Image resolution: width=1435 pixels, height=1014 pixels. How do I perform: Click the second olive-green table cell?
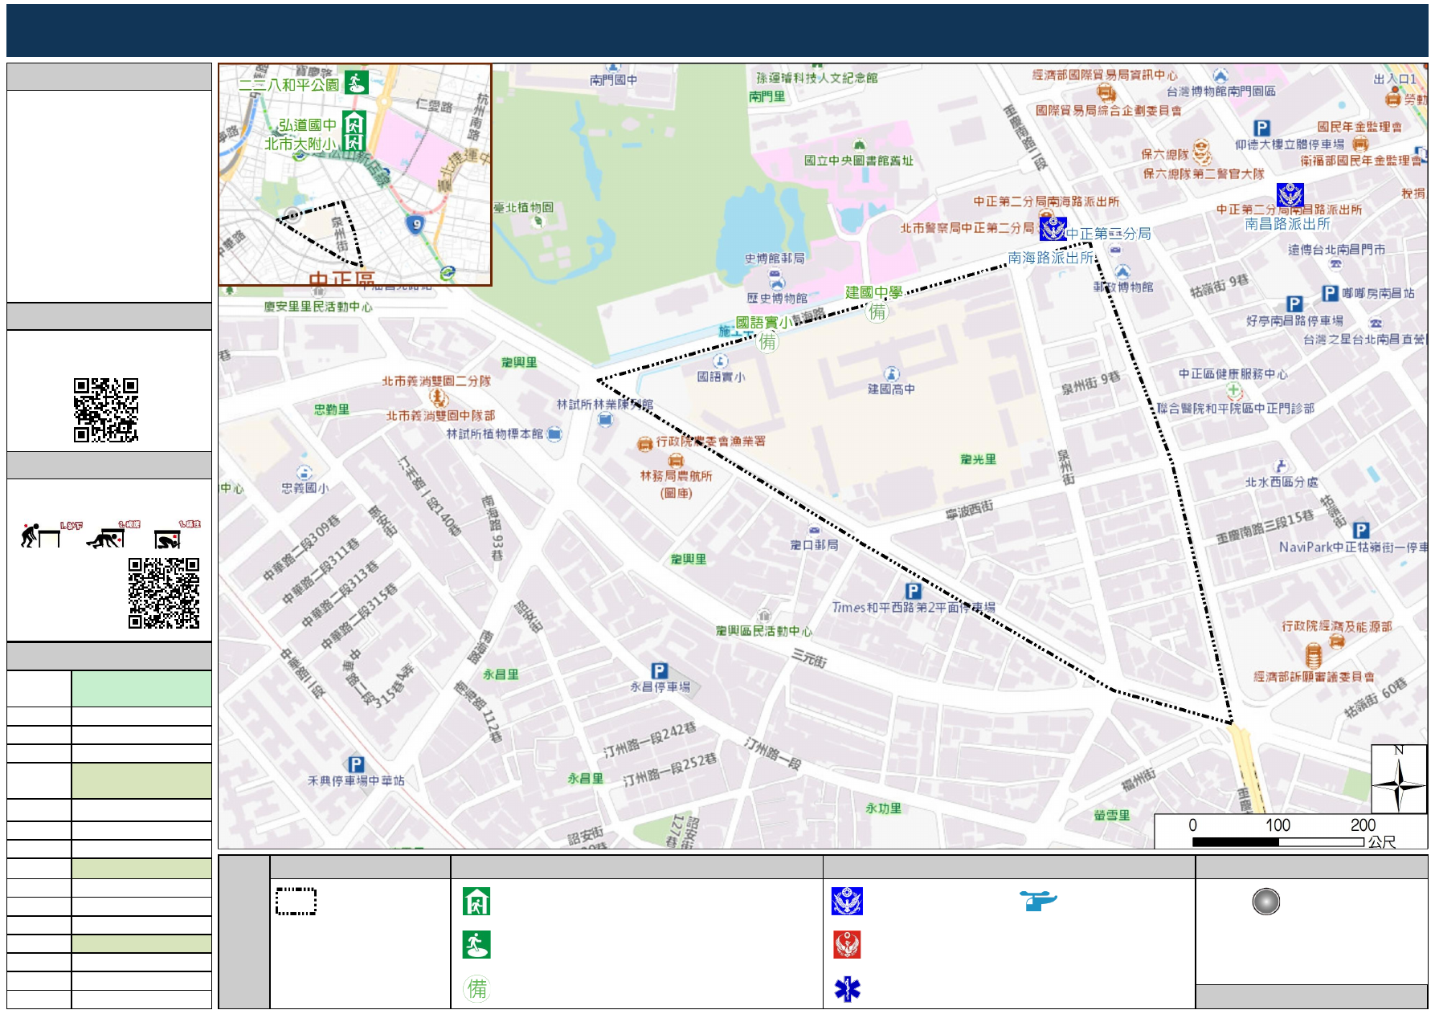[141, 868]
